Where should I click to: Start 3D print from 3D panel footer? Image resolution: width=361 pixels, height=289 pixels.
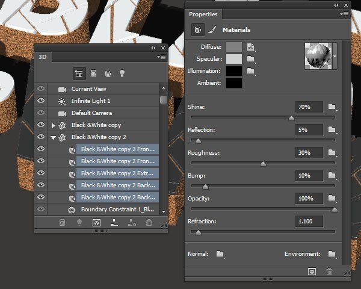[x=114, y=222]
